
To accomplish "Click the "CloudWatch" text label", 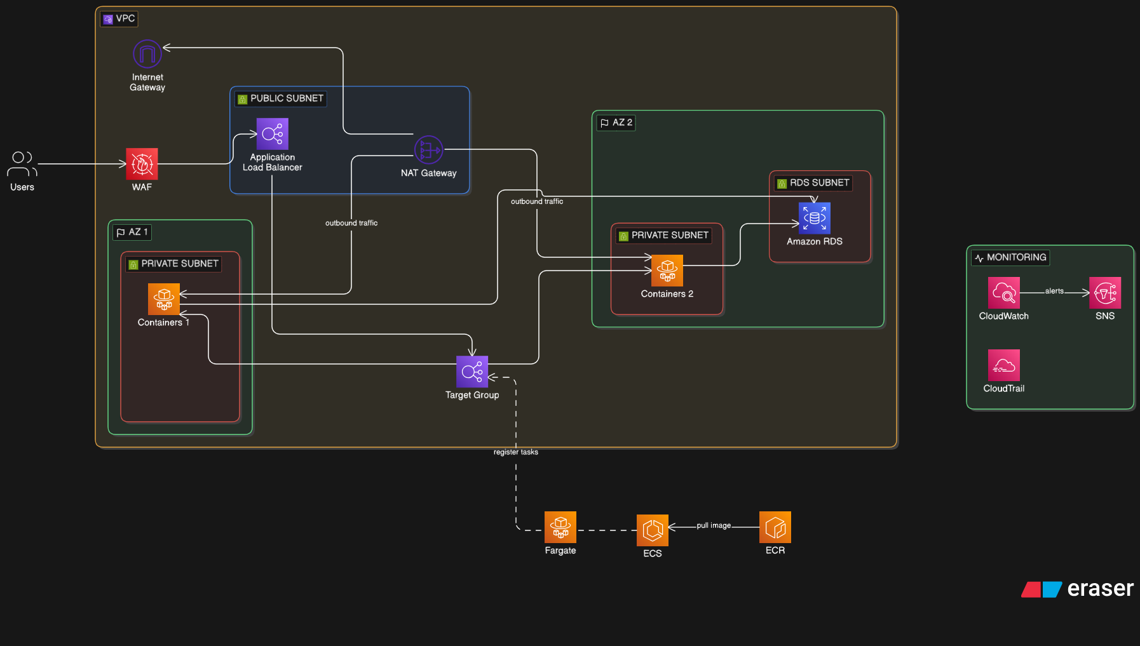I will [x=1004, y=316].
